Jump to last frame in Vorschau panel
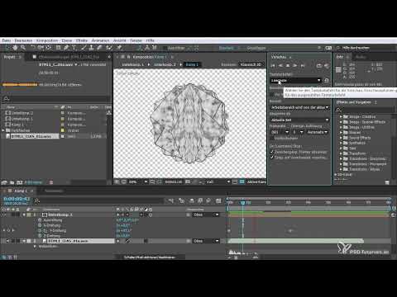Screen dimensions: 397x297 (x=303, y=66)
